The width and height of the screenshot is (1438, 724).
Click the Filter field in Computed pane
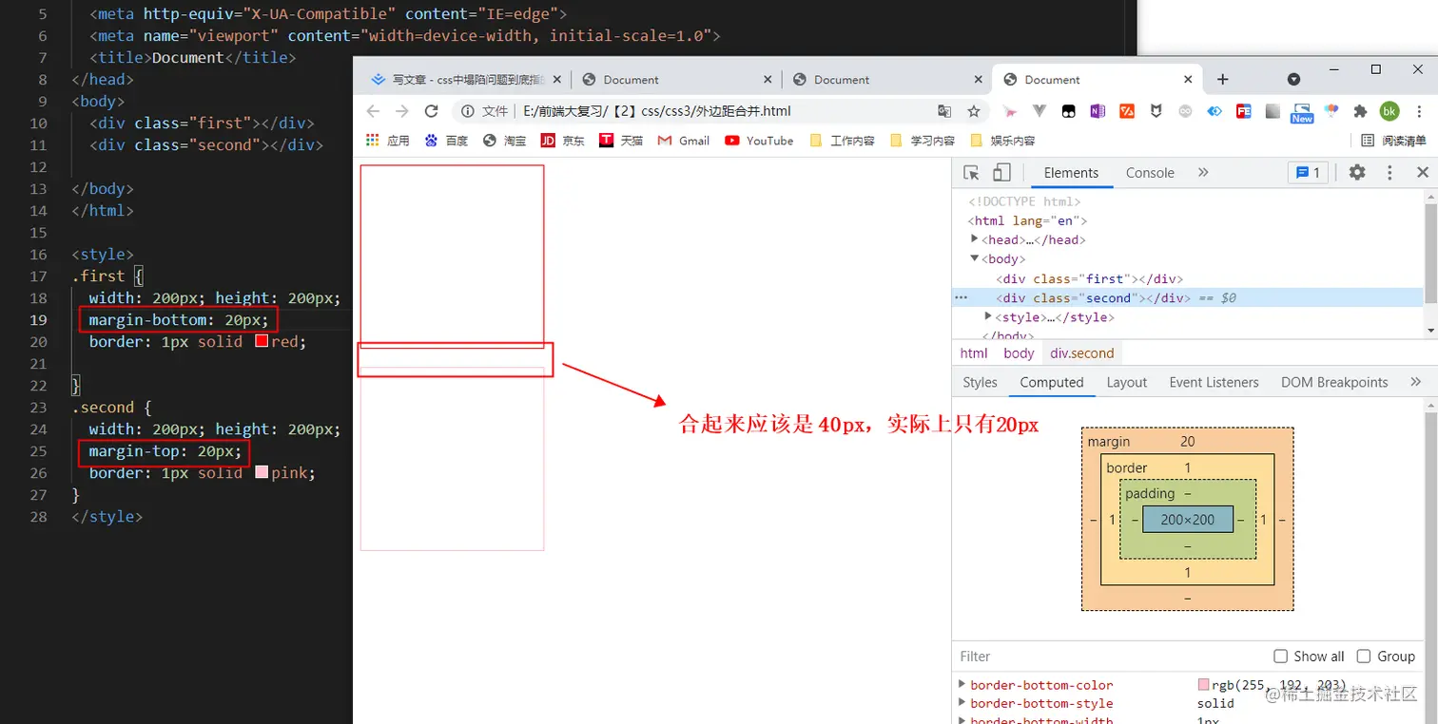tap(1109, 657)
